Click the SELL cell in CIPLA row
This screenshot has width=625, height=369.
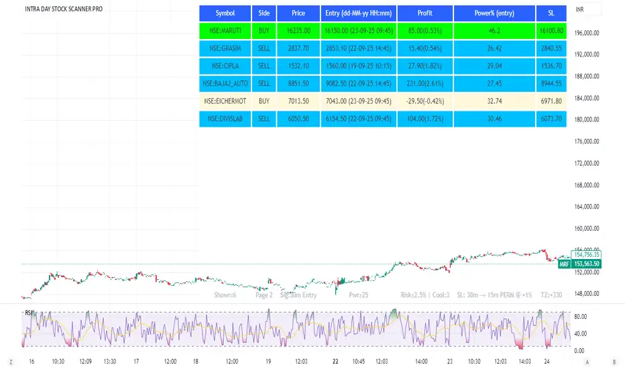(x=264, y=66)
